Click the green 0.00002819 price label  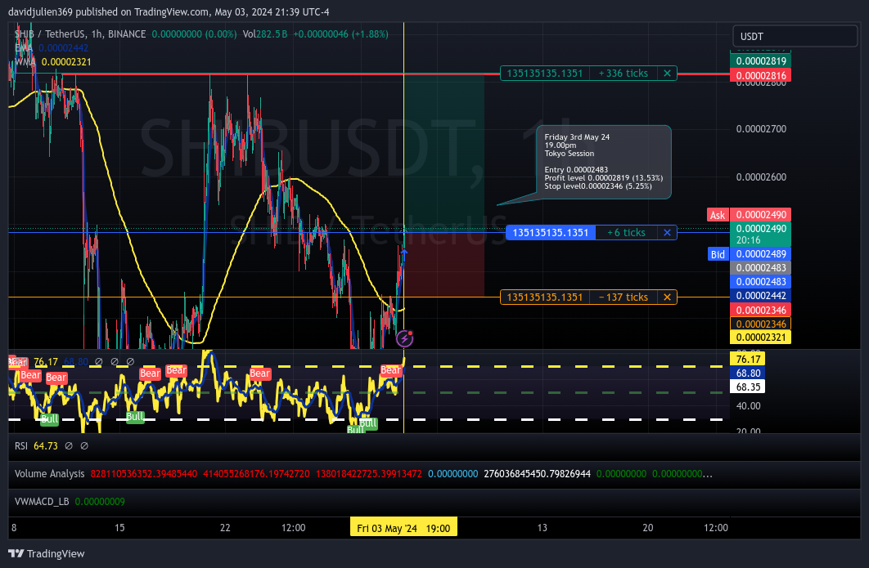pyautogui.click(x=761, y=61)
